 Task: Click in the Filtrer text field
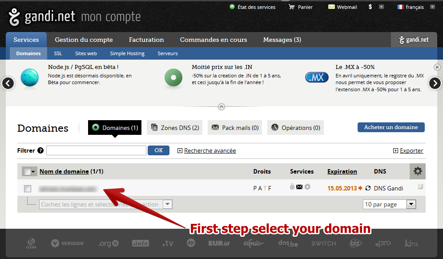click(96, 150)
